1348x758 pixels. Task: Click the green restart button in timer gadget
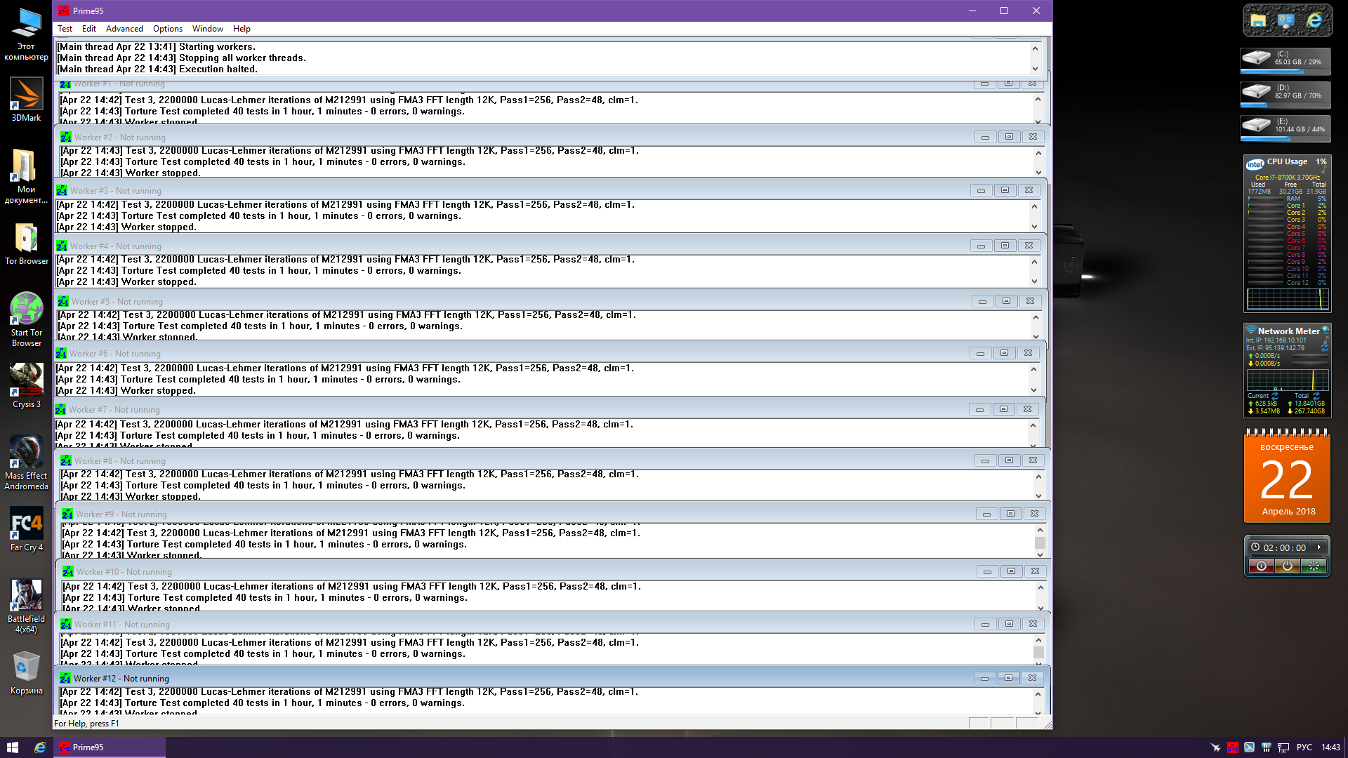(x=1314, y=566)
